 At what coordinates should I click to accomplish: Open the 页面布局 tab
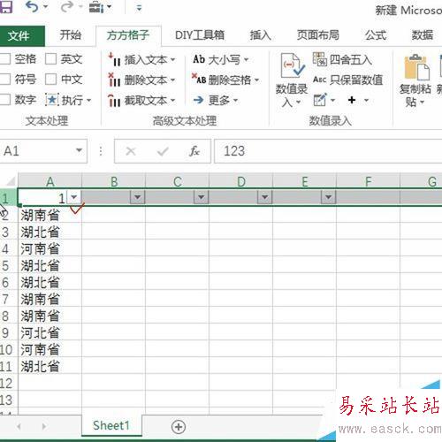318,35
